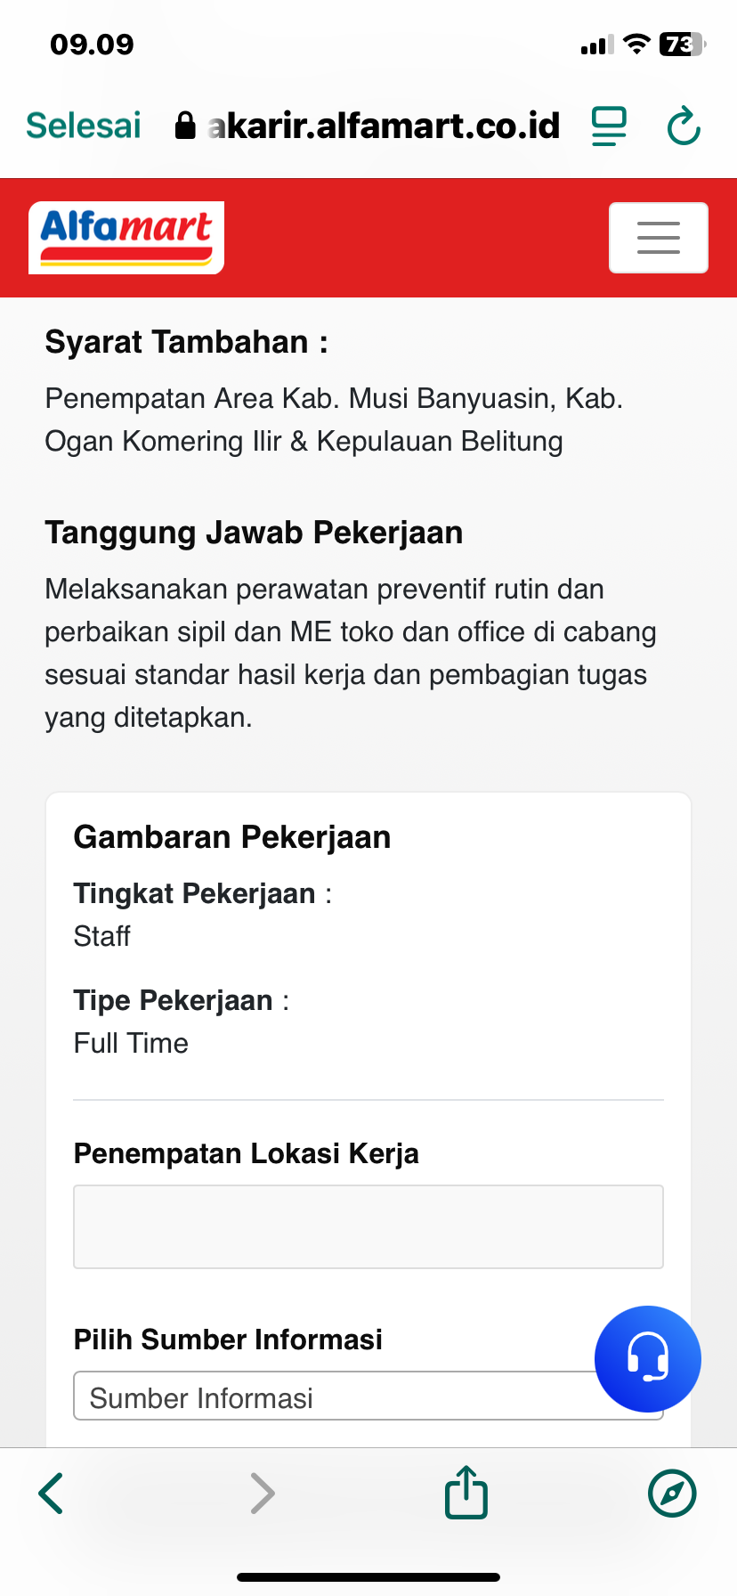Viewport: 737px width, 1596px height.
Task: Open the headset customer support chat
Action: (x=648, y=1358)
